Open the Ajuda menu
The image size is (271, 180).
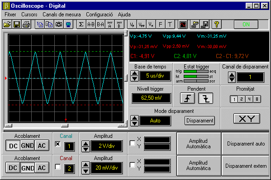[124, 15]
